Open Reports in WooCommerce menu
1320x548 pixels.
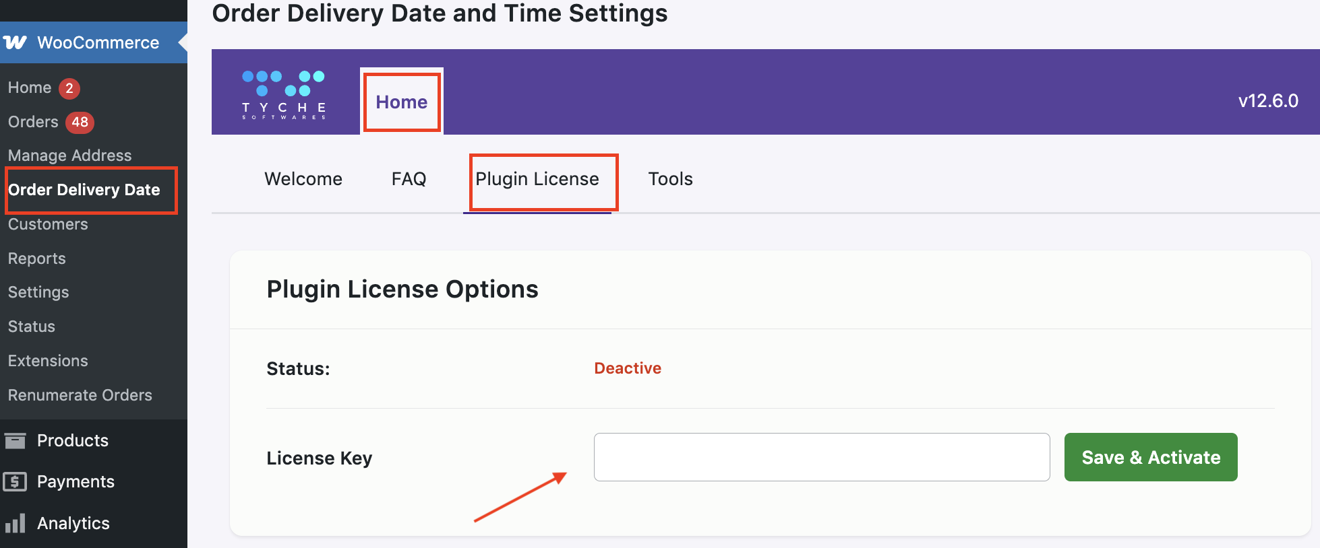tap(36, 259)
